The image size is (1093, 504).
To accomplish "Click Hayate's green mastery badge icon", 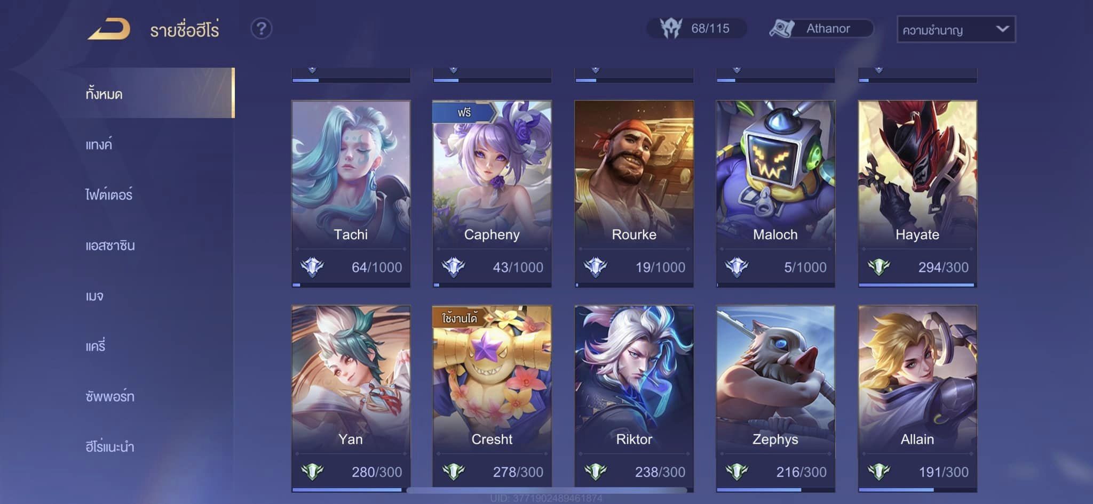I will pyautogui.click(x=878, y=266).
